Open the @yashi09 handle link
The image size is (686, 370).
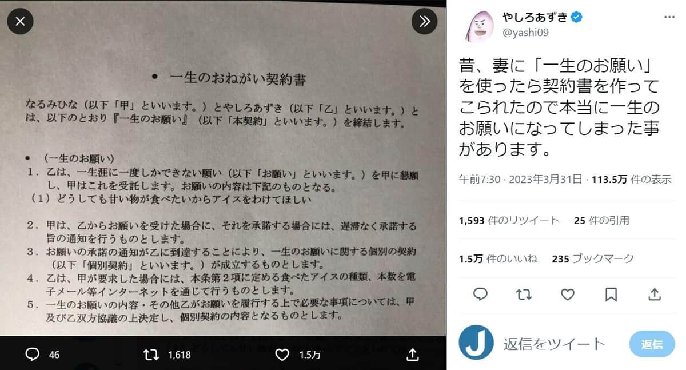click(525, 33)
